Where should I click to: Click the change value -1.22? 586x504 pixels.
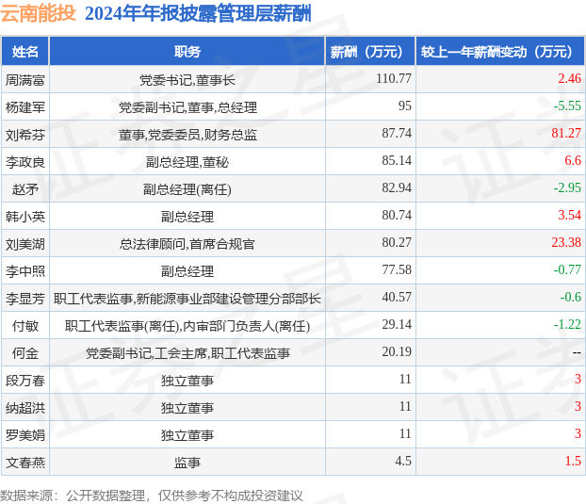pyautogui.click(x=567, y=324)
